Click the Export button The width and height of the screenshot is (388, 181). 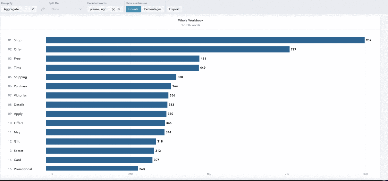174,9
